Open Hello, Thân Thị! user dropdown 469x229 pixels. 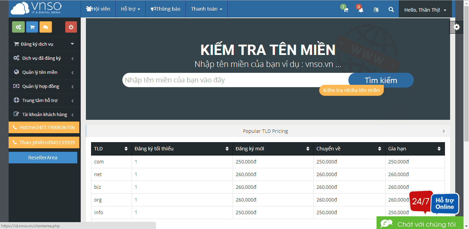click(425, 10)
